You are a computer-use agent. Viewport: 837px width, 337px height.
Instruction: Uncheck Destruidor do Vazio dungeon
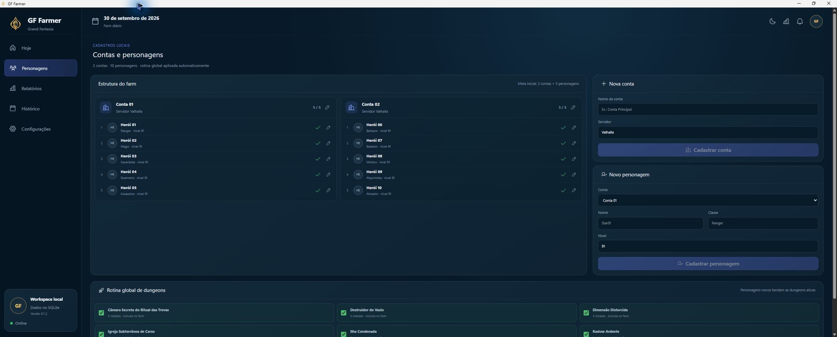[344, 313]
